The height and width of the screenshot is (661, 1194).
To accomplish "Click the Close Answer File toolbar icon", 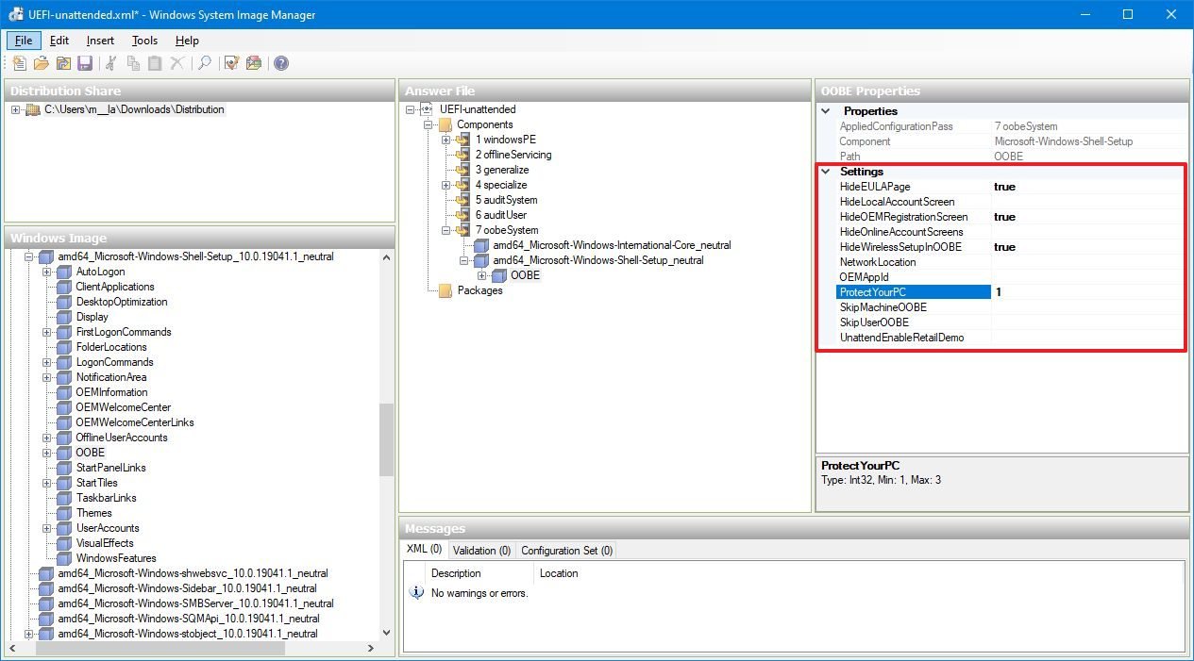I will (x=63, y=63).
